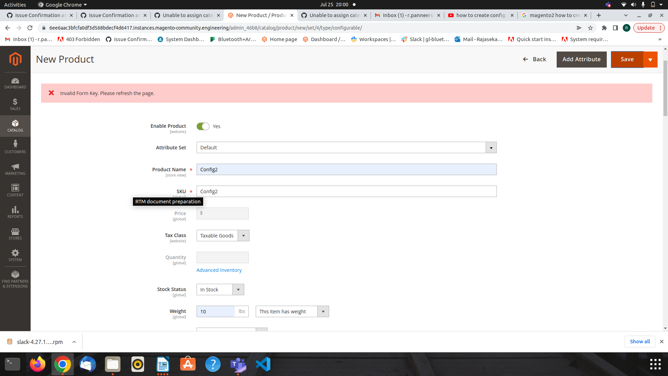Open the Customers sidebar section
This screenshot has height=376, width=668.
15,147
